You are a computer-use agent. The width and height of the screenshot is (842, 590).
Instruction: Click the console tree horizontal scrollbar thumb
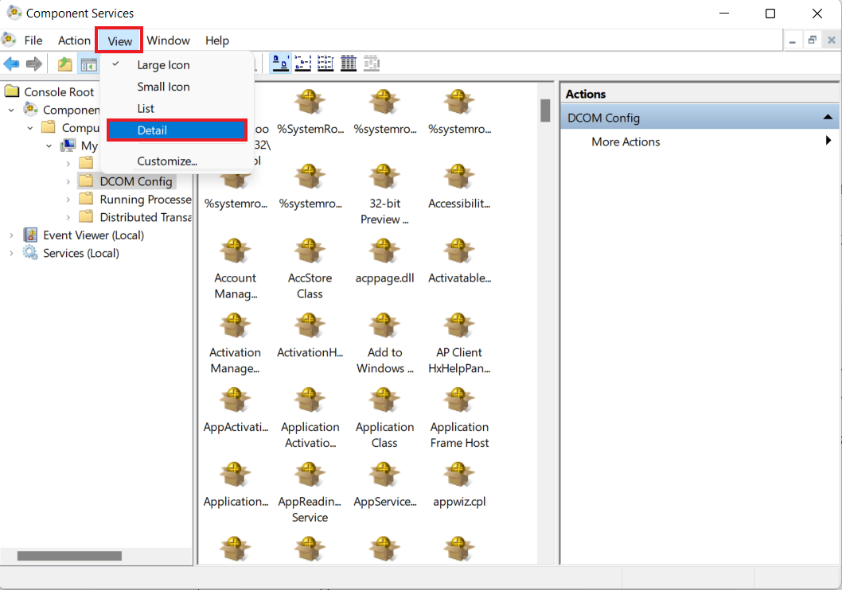(69, 556)
